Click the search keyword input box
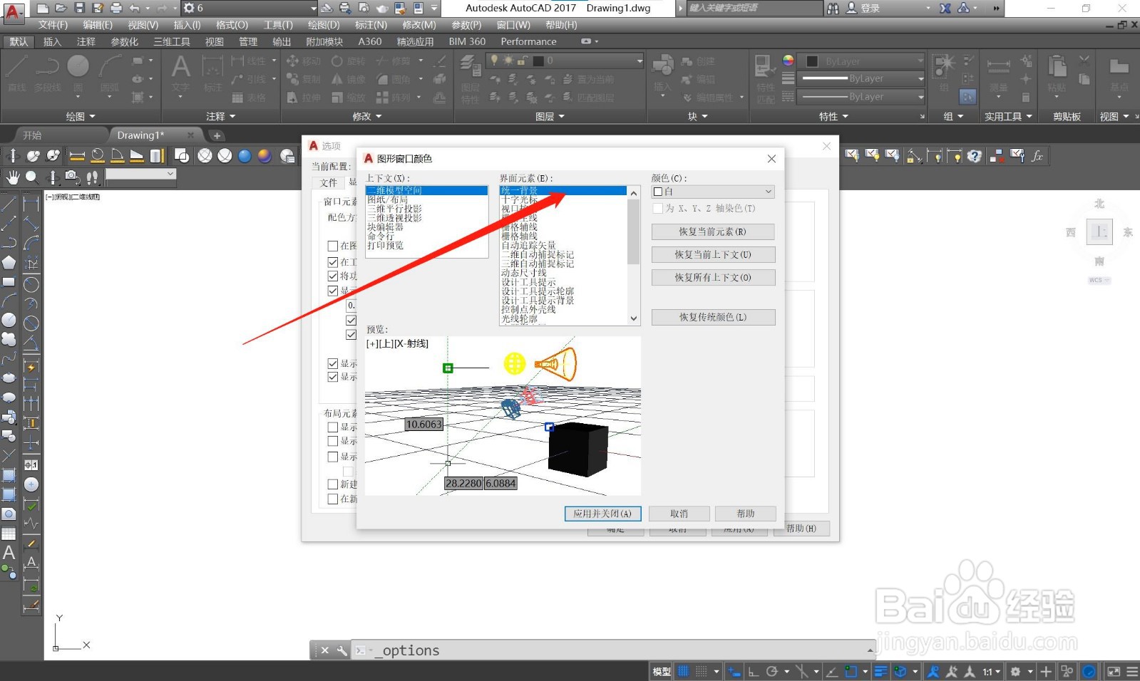 pyautogui.click(x=754, y=8)
